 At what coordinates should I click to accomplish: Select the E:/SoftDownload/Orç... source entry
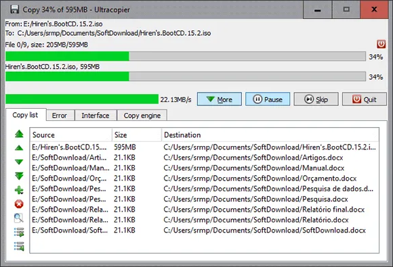[x=69, y=178]
